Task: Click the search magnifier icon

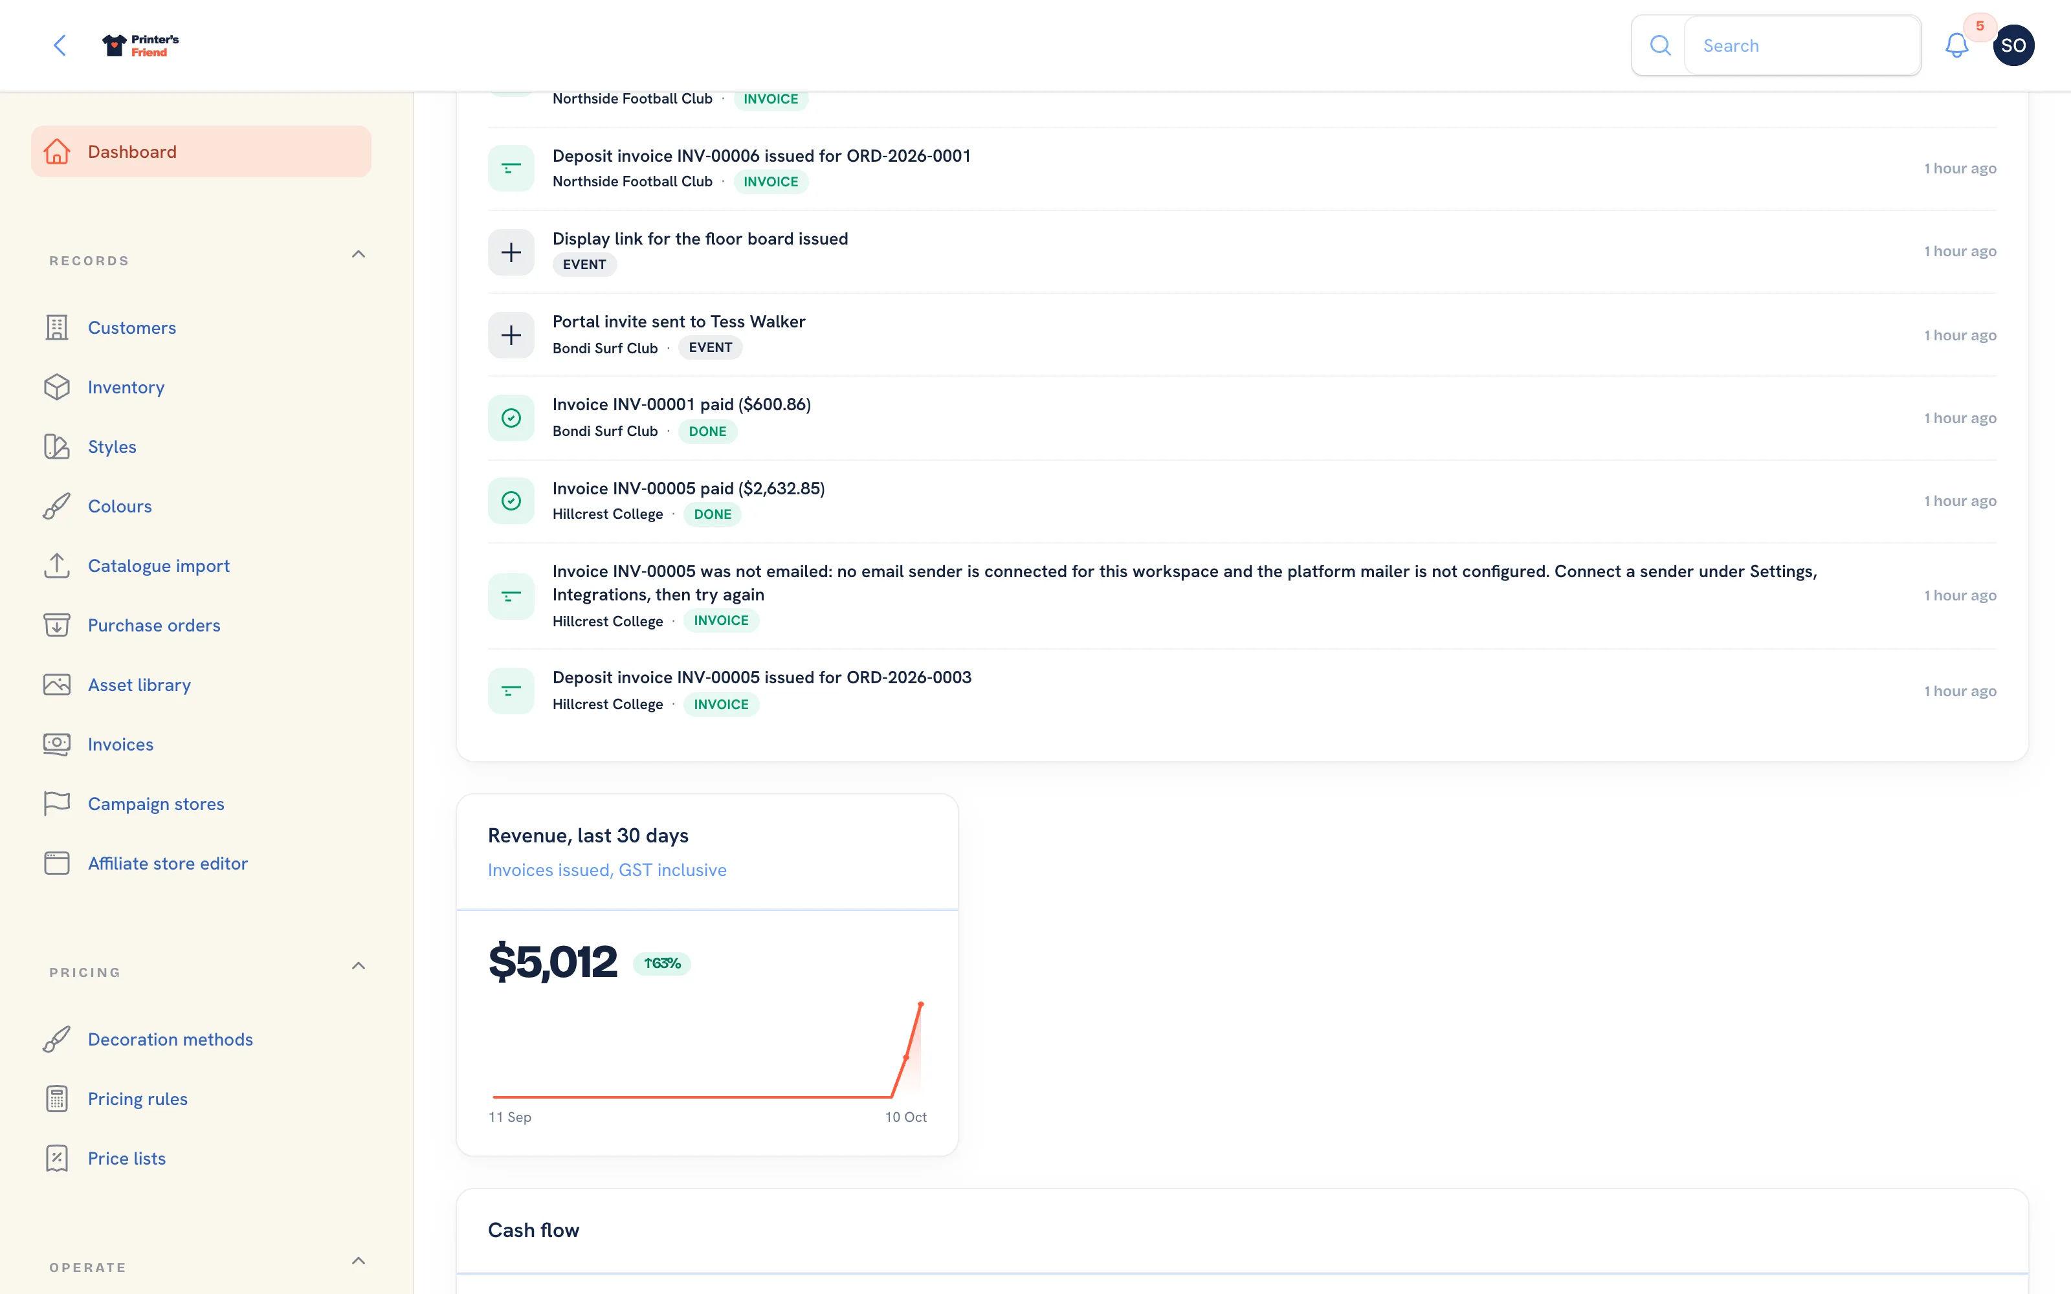Action: [1659, 45]
